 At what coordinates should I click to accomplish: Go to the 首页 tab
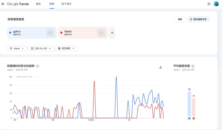[38, 4]
